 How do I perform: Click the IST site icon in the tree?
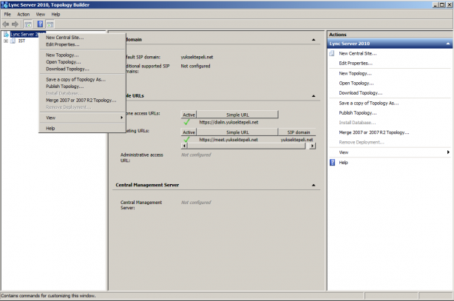(x=13, y=41)
